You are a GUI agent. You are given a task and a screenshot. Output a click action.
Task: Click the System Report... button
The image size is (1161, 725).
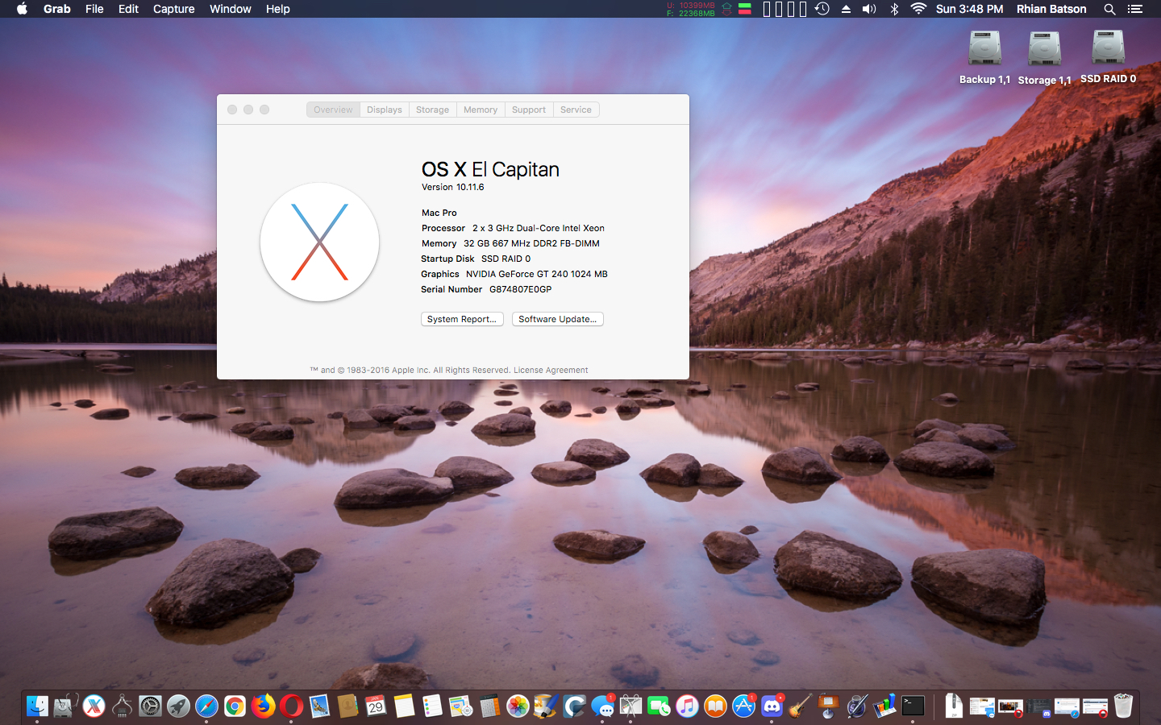(462, 319)
